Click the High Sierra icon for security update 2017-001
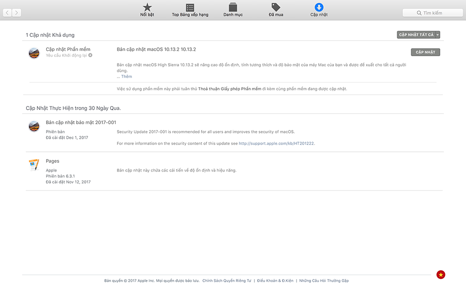Screen dimensions: 466x291 point(34,126)
